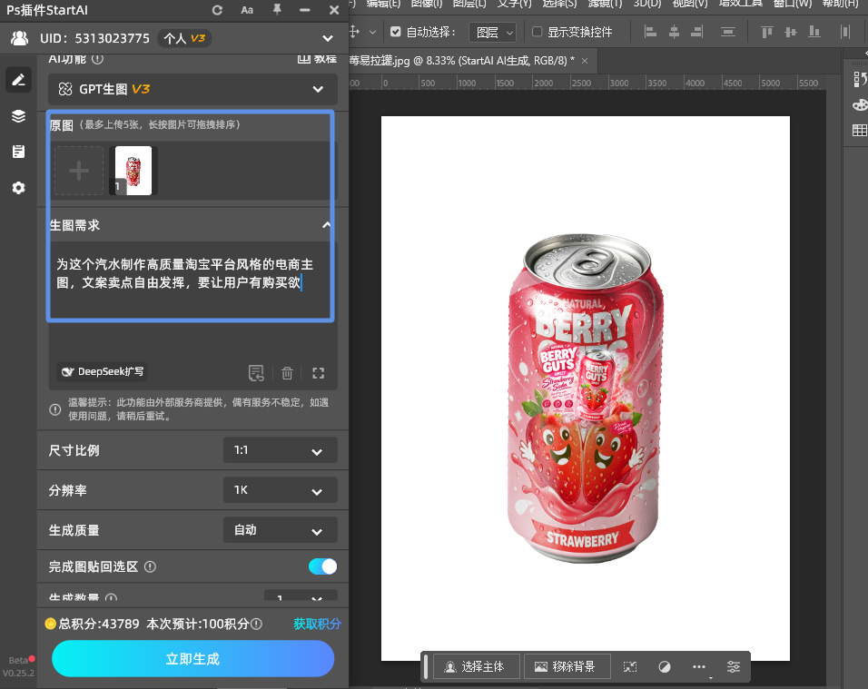Click the strawberry soda can on canvas
This screenshot has width=868, height=689.
pyautogui.click(x=585, y=398)
